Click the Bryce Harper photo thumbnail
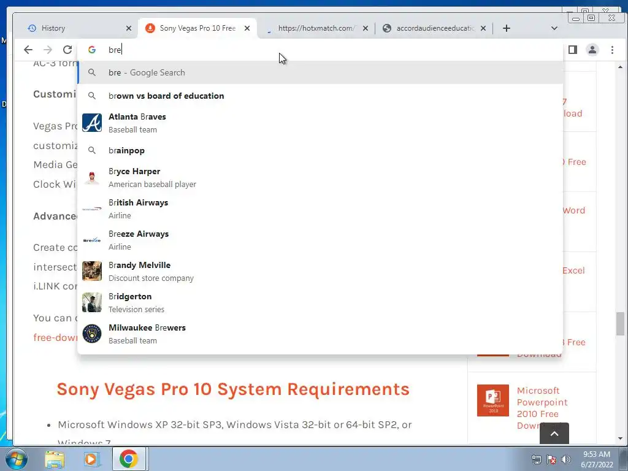Image resolution: width=628 pixels, height=471 pixels. pos(92,177)
